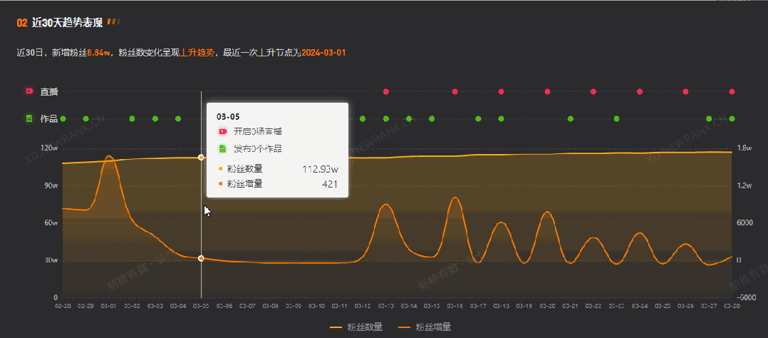Toggle the 粉丝增量 legend series
This screenshot has width=768, height=338.
point(425,327)
